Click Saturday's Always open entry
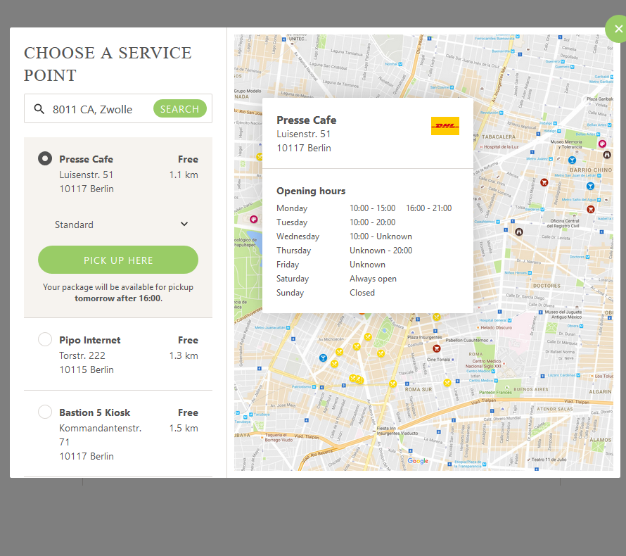Screen dimensions: 626x556 coord(373,279)
